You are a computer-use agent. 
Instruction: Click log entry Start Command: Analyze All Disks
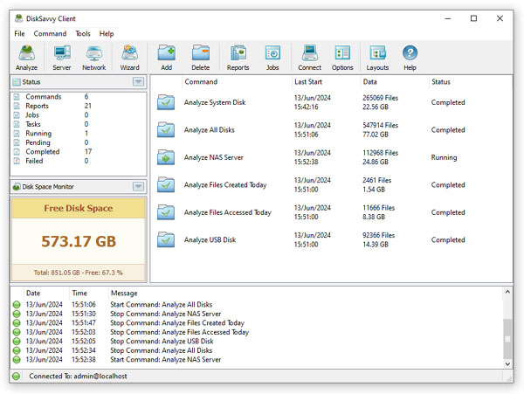161,304
